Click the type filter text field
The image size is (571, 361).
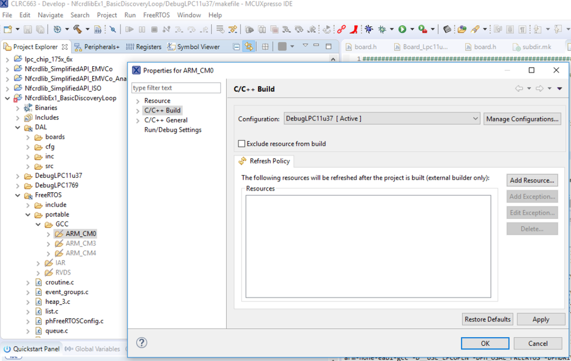176,88
